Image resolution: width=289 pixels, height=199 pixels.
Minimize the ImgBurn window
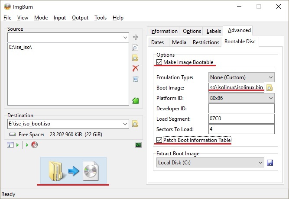(x=239, y=7)
